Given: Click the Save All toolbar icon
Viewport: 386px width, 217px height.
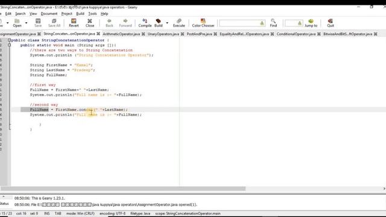Looking at the screenshot, I should point(54,23).
